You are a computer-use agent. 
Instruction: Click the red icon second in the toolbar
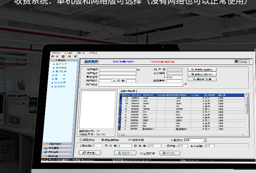[x=57, y=56]
